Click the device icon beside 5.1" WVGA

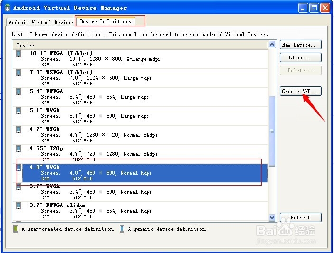coord(19,111)
